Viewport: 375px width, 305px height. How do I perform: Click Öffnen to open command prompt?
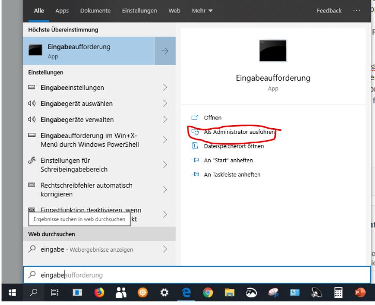(x=213, y=117)
